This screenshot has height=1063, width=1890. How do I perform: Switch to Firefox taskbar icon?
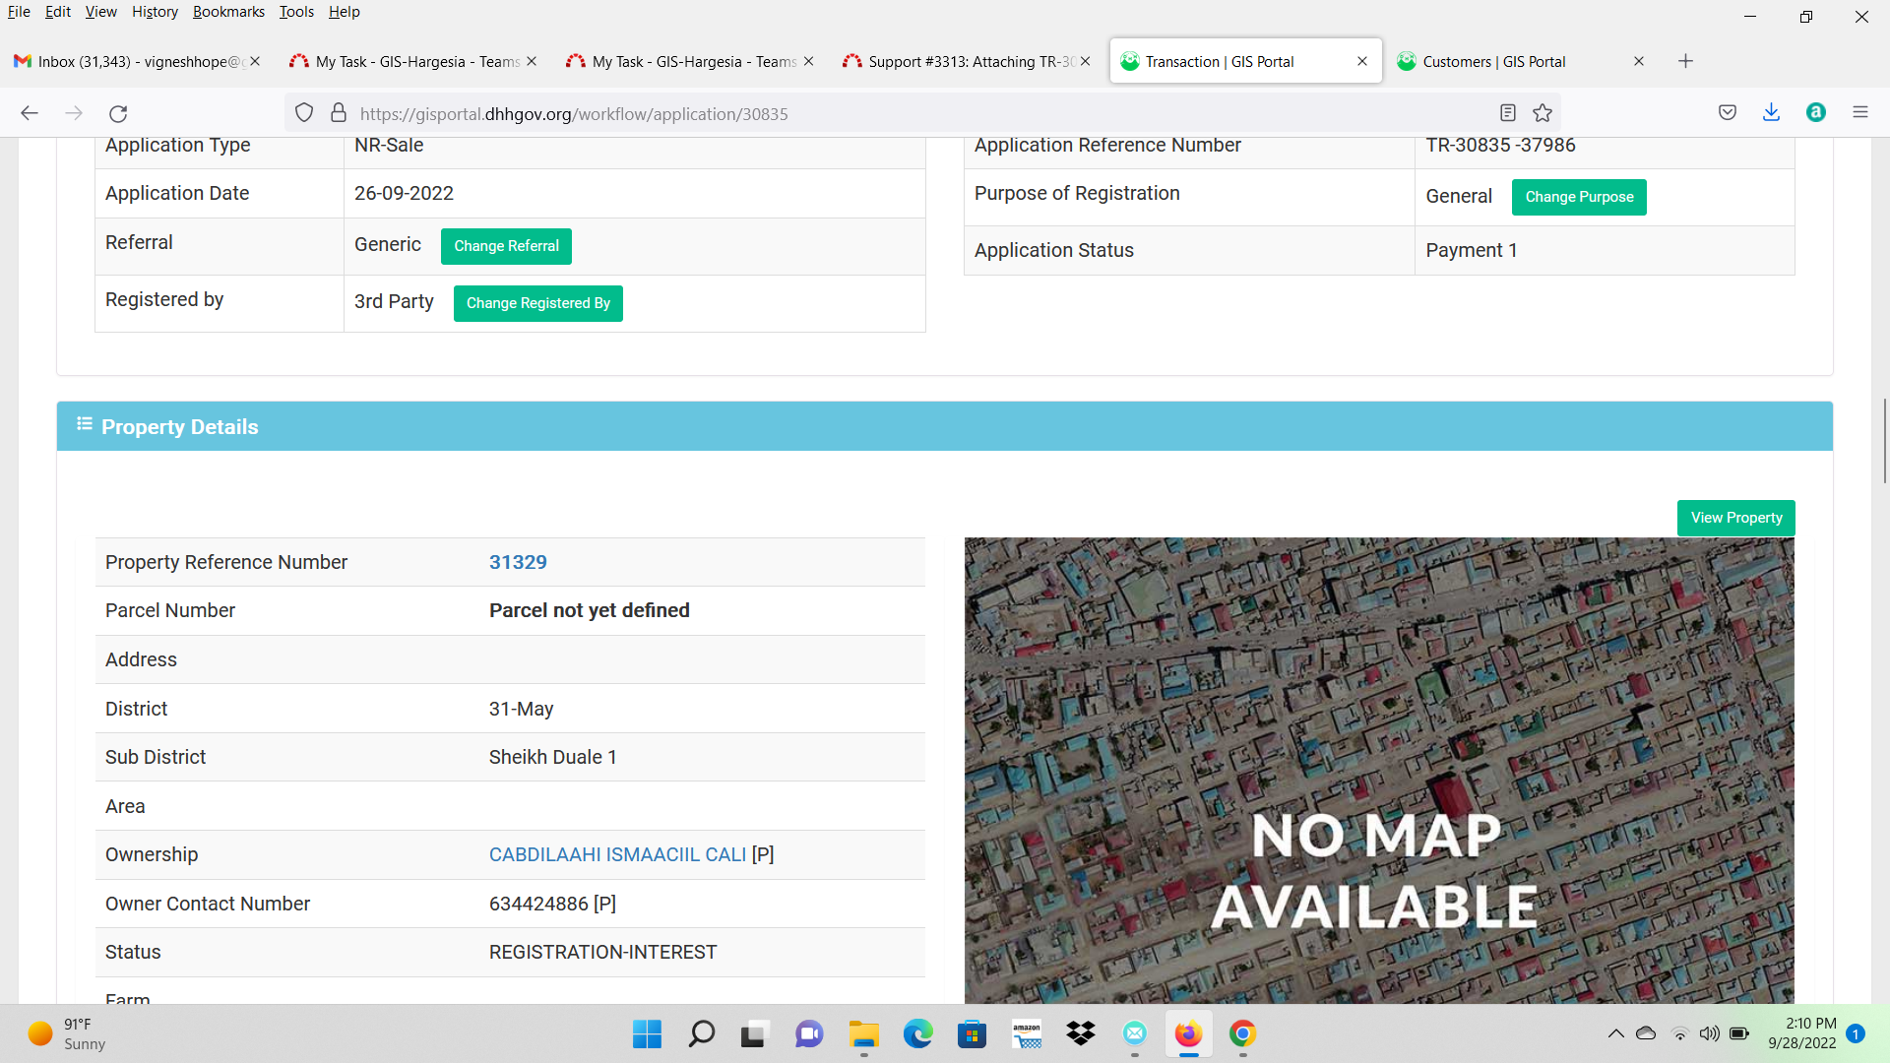1188,1033
